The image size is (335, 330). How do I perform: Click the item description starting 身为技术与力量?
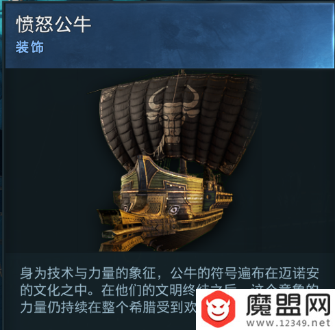click(169, 290)
